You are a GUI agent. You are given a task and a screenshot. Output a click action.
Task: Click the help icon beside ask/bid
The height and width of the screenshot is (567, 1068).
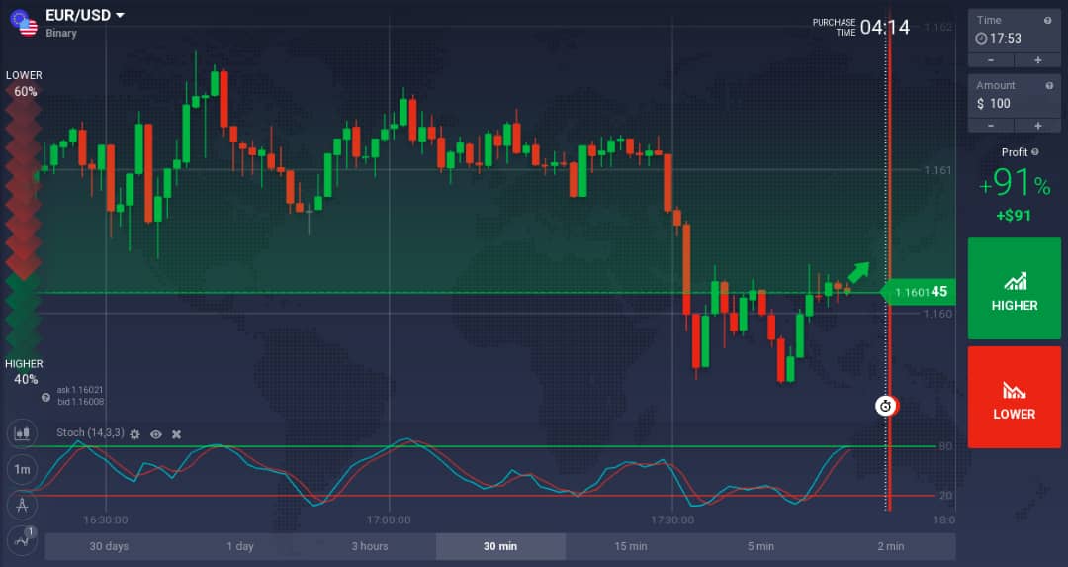pyautogui.click(x=45, y=397)
